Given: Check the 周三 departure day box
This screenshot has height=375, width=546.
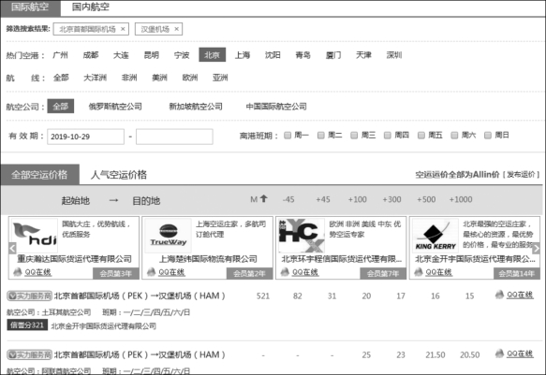Looking at the screenshot, I should pos(354,136).
